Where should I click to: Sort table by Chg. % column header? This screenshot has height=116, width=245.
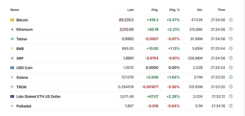(175, 10)
